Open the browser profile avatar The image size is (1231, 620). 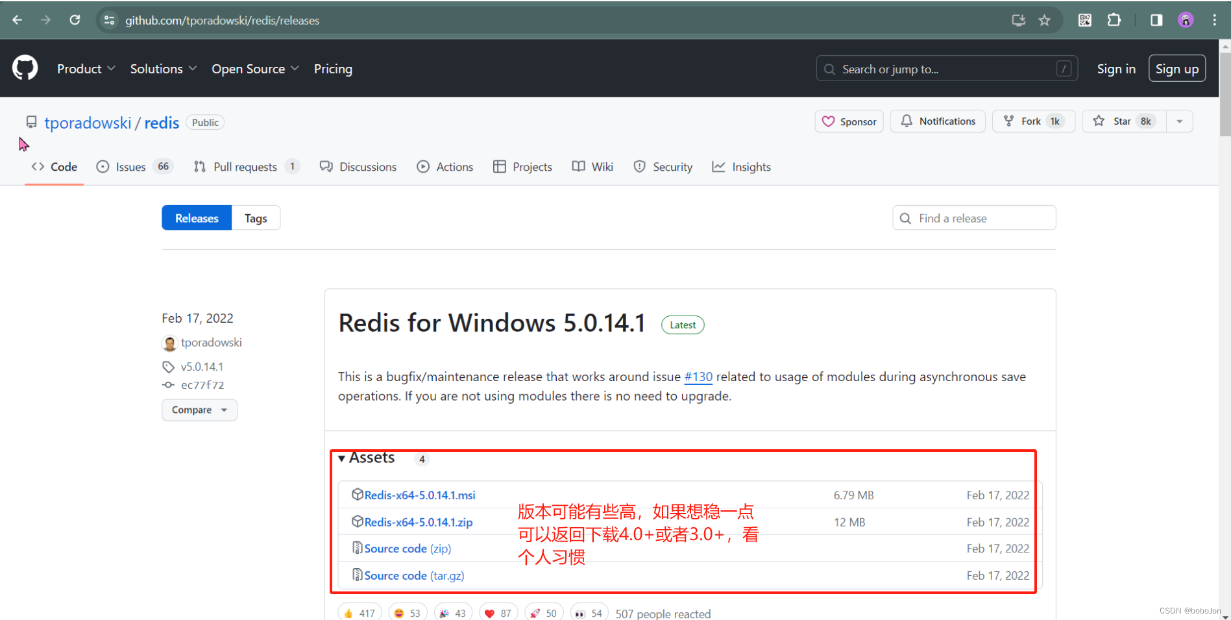click(x=1186, y=20)
